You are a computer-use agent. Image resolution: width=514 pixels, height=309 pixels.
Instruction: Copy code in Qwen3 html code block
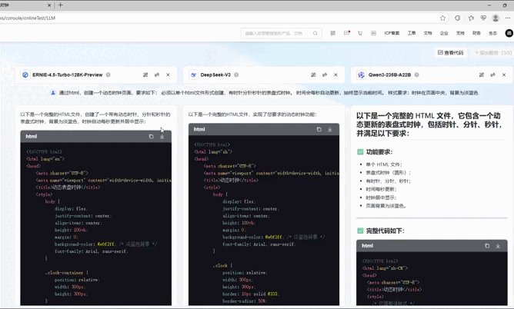(487, 246)
